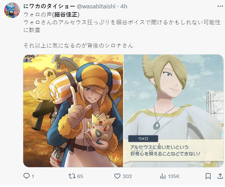225x187 pixels.
Task: Click the like count 302
Action: point(127,176)
